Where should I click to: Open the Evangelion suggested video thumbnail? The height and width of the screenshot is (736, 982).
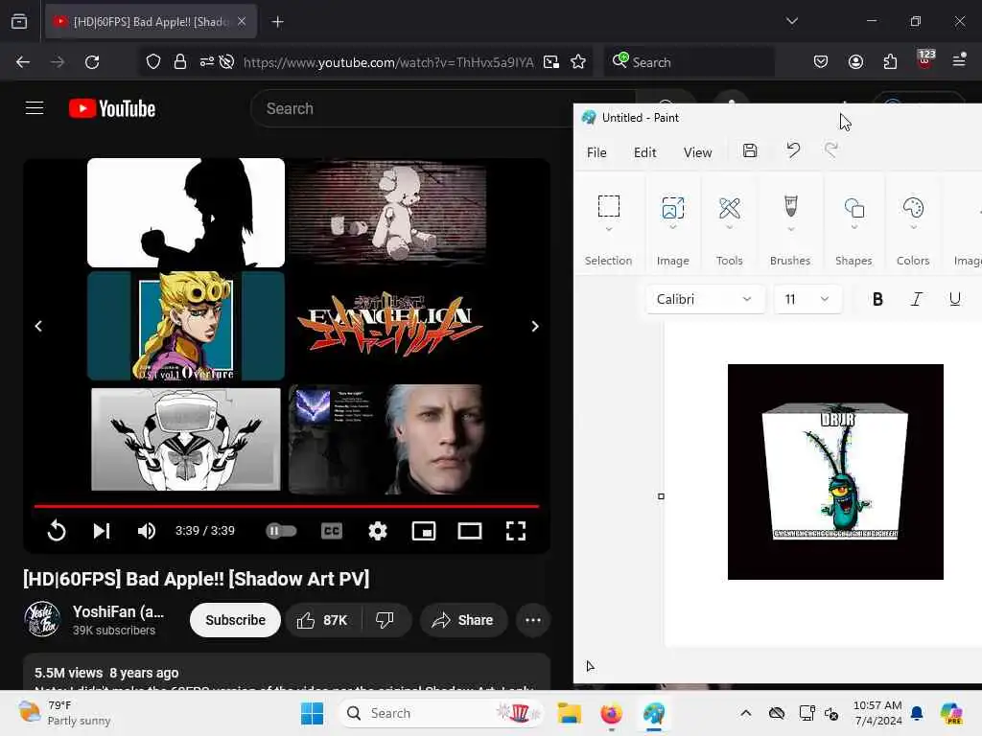click(x=387, y=326)
